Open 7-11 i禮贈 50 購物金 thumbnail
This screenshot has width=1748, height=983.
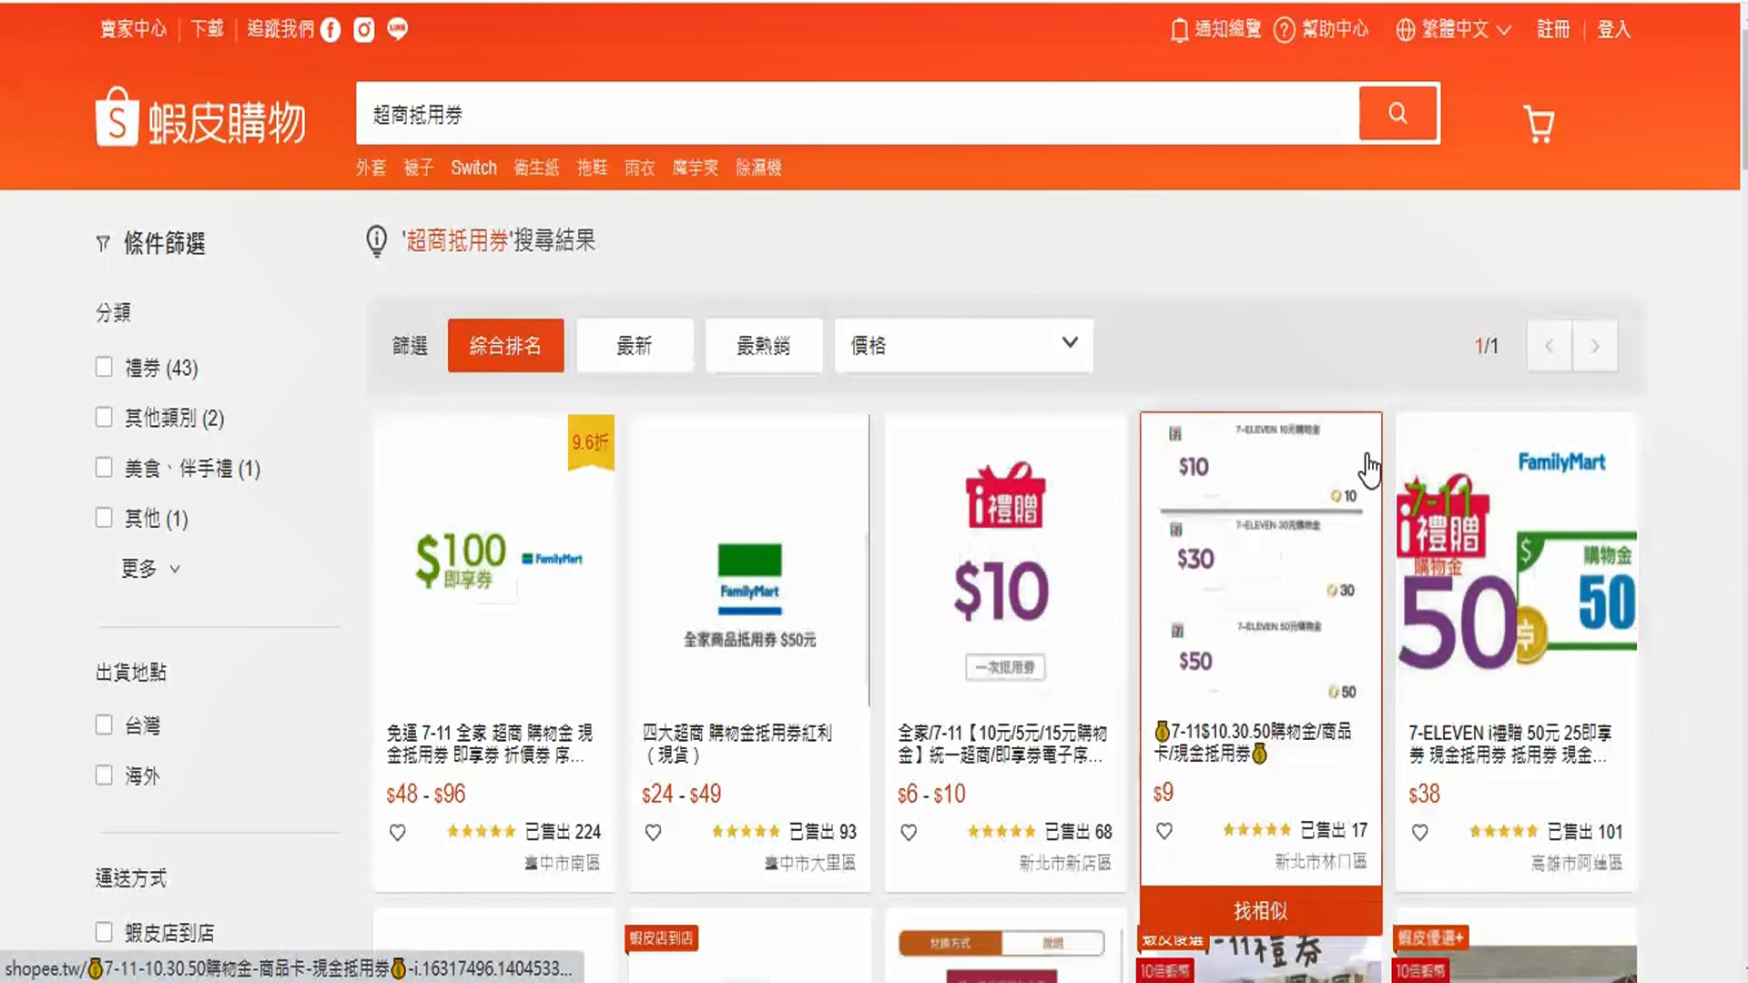1517,561
